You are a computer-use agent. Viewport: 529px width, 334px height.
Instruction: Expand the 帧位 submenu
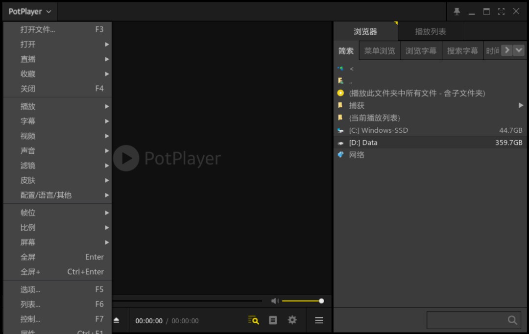point(58,213)
